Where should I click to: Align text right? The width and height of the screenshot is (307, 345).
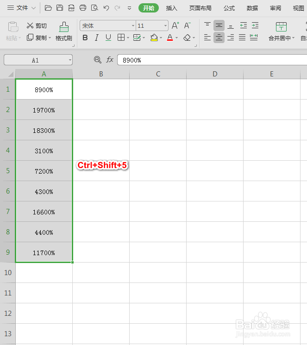point(231,38)
